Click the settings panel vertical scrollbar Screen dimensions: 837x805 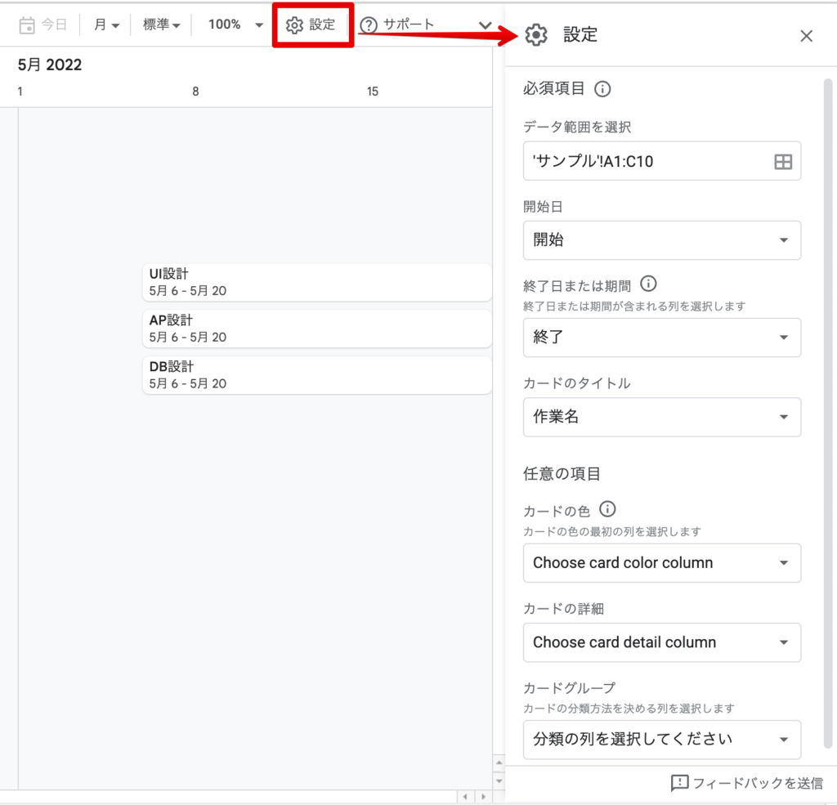pyautogui.click(x=828, y=414)
